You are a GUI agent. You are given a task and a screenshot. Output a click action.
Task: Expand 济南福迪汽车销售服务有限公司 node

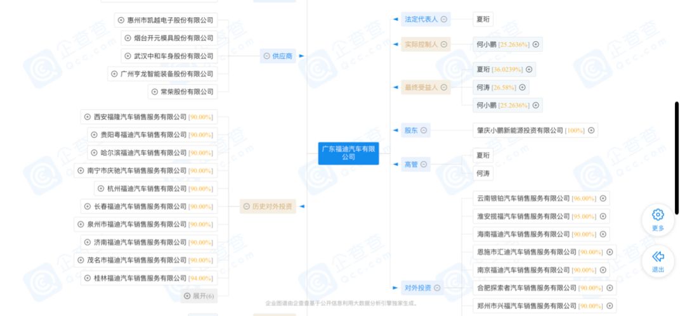point(88,243)
